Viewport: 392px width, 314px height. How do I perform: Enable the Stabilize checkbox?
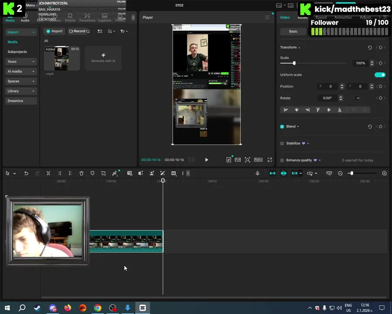(282, 143)
